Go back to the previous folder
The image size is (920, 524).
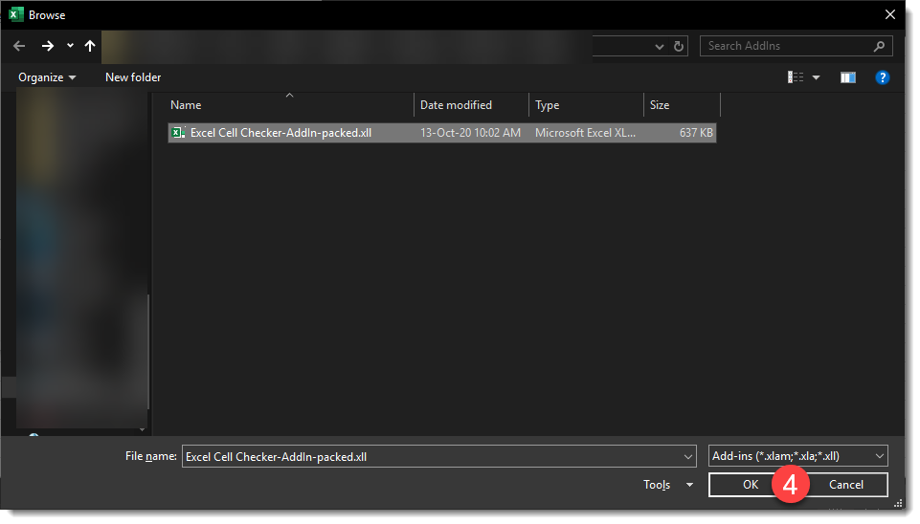(x=19, y=46)
